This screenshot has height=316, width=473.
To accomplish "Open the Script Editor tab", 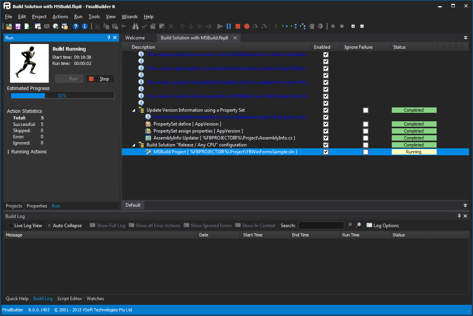I will [x=70, y=299].
